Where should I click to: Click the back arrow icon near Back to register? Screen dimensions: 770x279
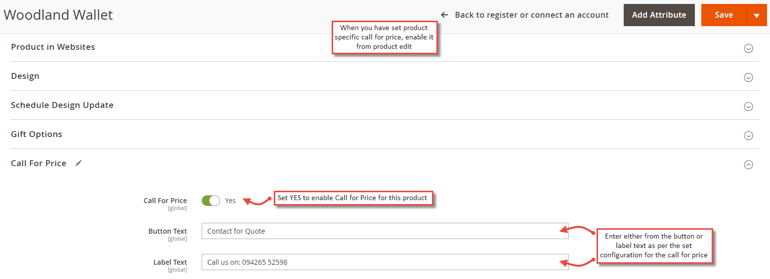pyautogui.click(x=444, y=15)
